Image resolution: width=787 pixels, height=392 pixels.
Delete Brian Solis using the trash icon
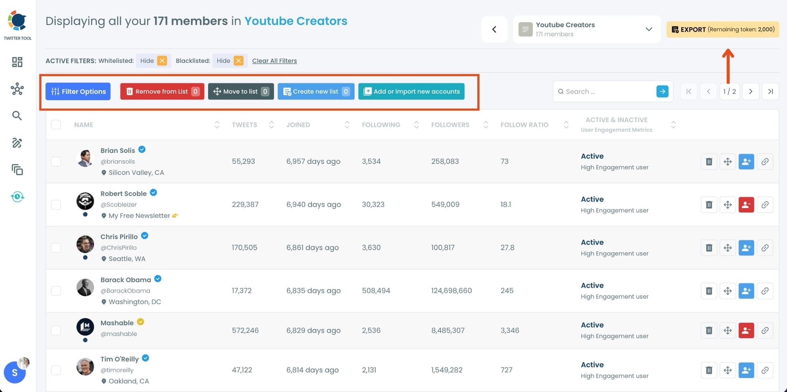click(709, 161)
